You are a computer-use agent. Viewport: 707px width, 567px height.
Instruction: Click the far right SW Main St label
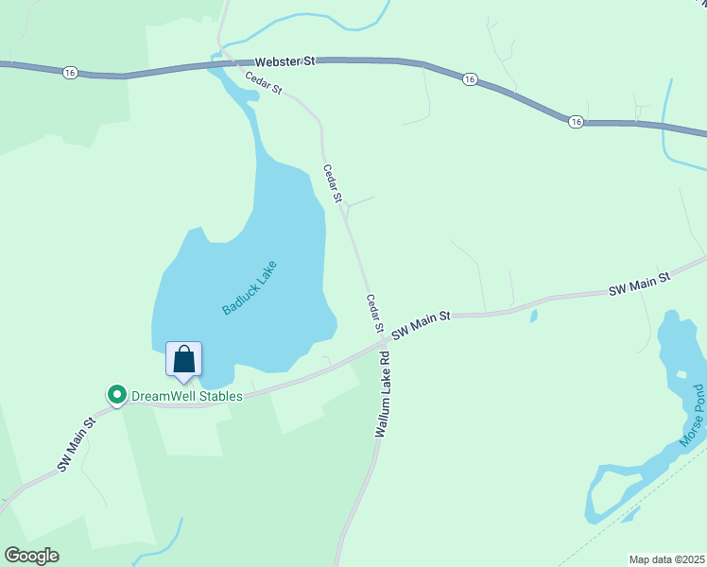[x=639, y=283]
